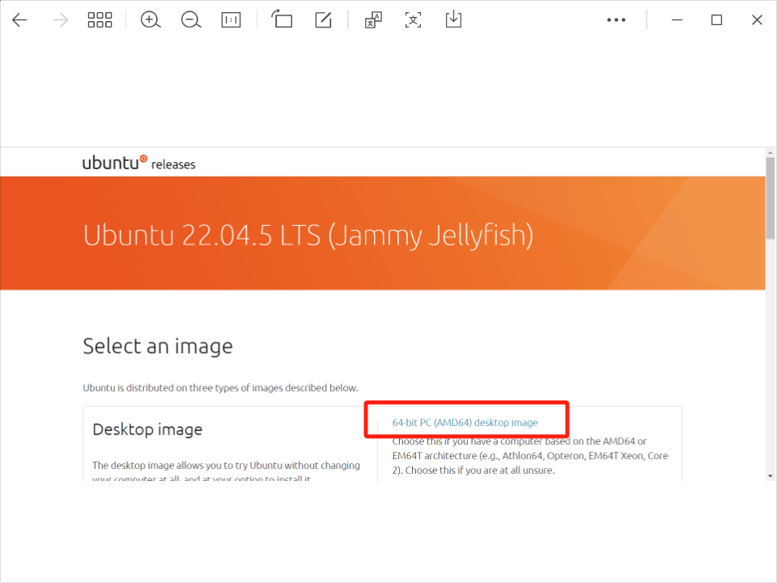Click the scrollbar down arrow
Screen dimensions: 777x583
click(770, 476)
